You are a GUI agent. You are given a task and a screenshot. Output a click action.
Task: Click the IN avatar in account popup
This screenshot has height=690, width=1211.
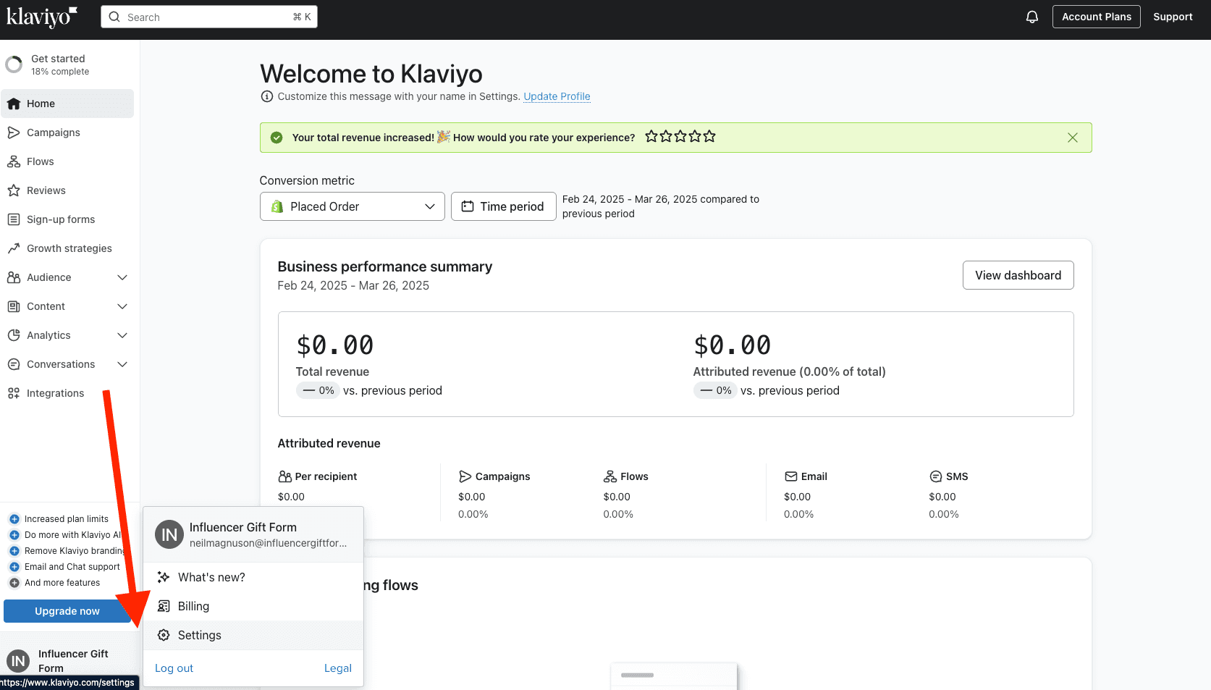(169, 534)
